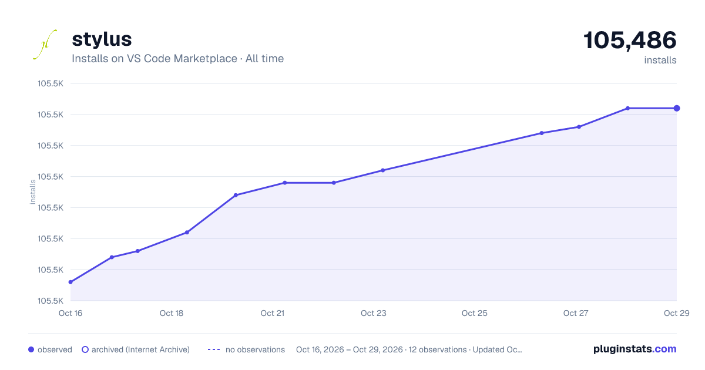Image resolution: width=705 pixels, height=370 pixels.
Task: Click the 'Oct 29' x-axis label
Action: 676,313
